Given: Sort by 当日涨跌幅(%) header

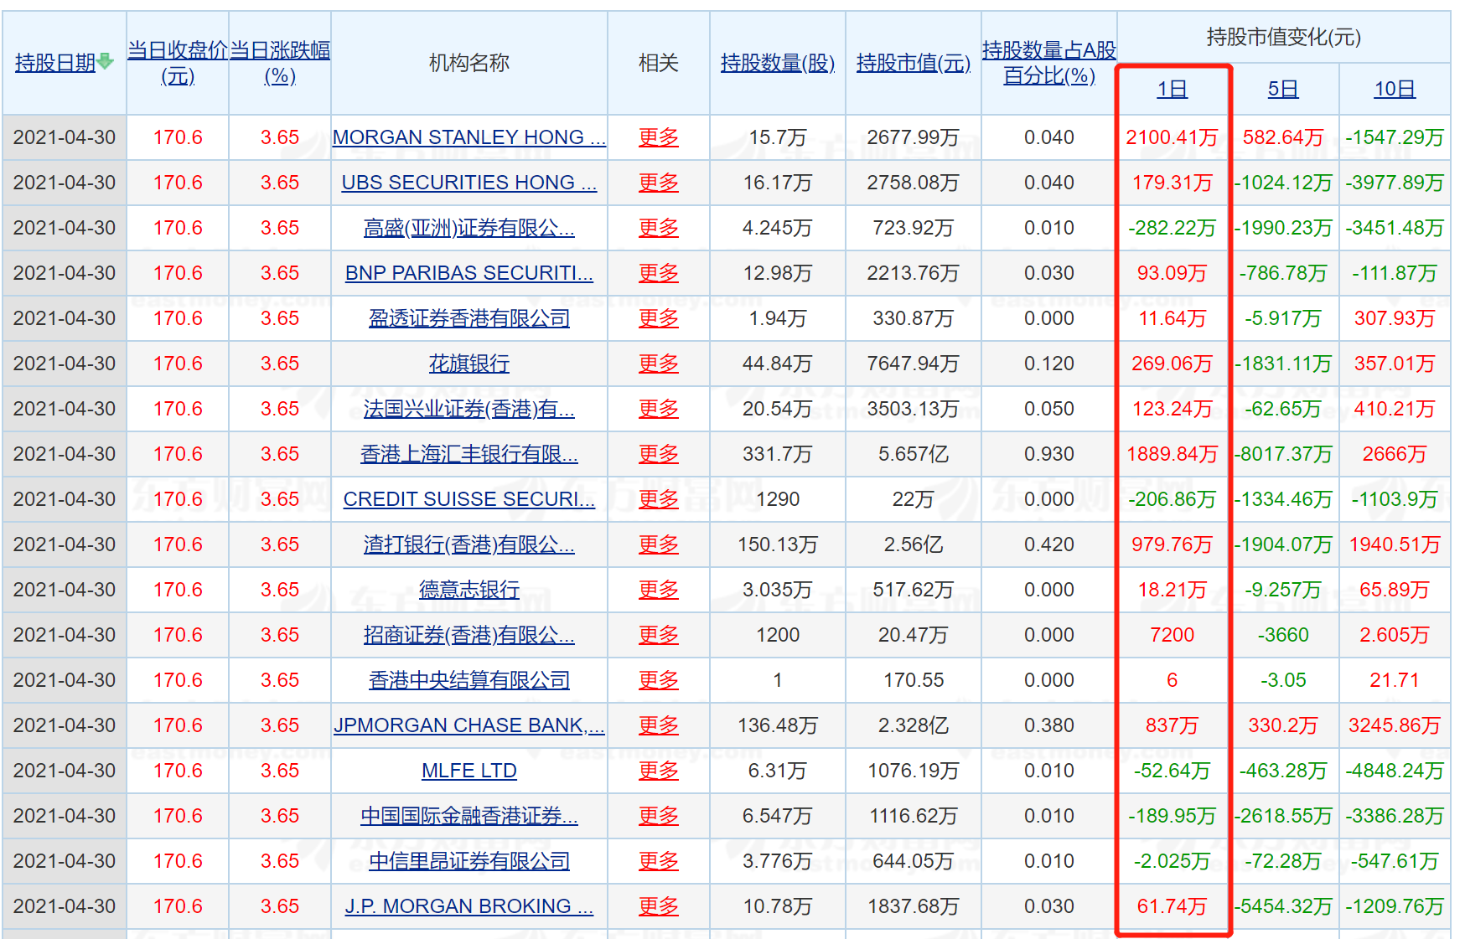Looking at the screenshot, I should point(280,63).
